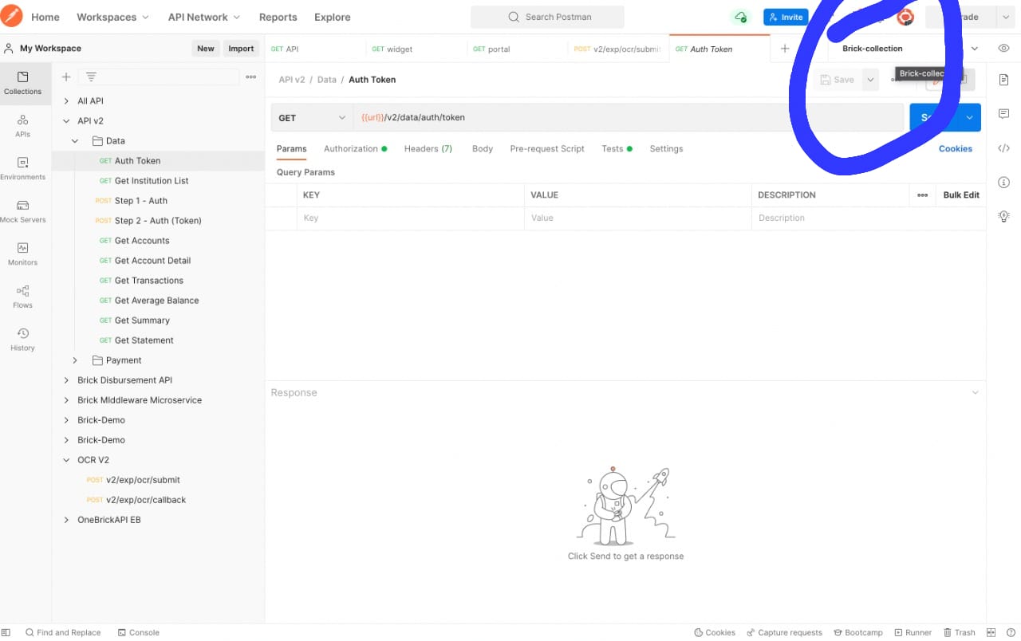Add a new request tab with plus icon

[x=785, y=49]
